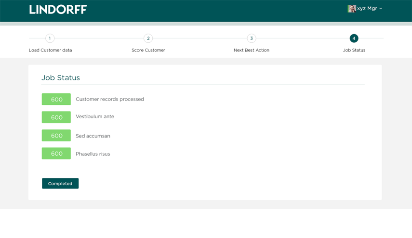
Task: Open the Load Customer data step label
Action: click(x=50, y=50)
